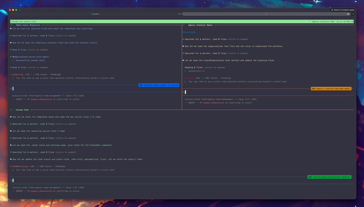Viewport: 364px width, 207px height.
Task: Expand 'read 6 files' search in Agency Creation Email pane
Action: click(217, 39)
